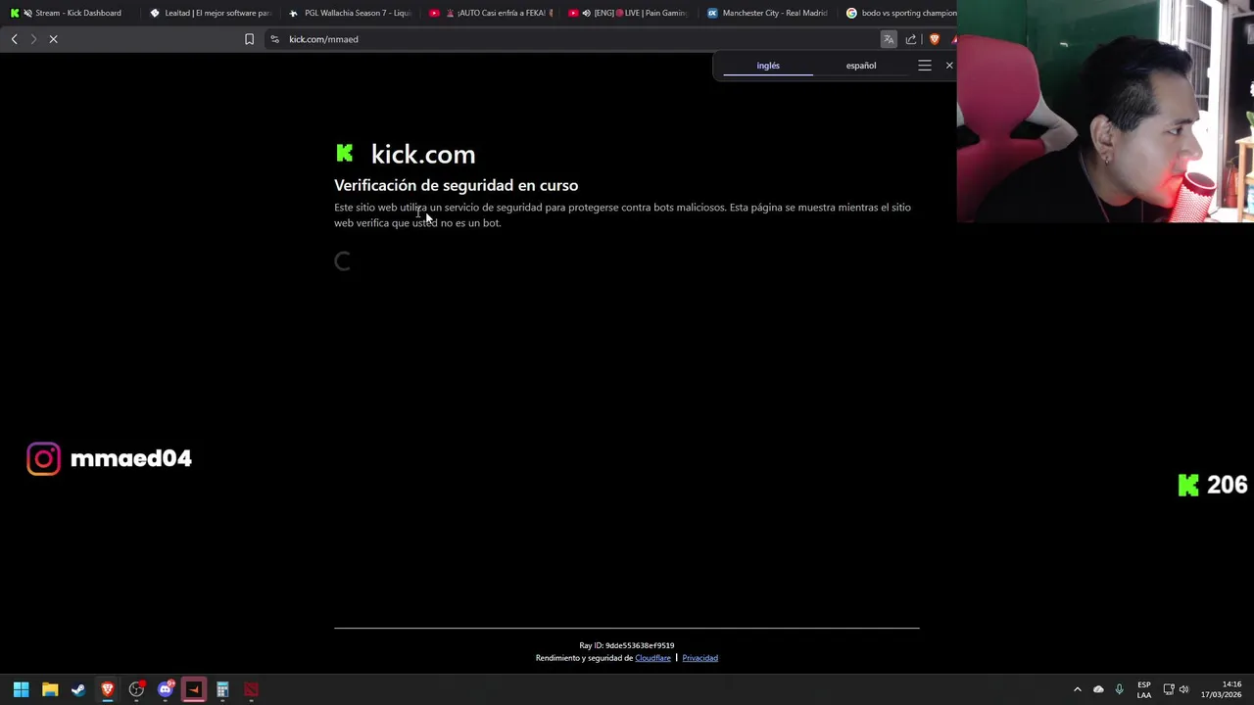
Task: Click the microphone tray icon
Action: (1119, 689)
